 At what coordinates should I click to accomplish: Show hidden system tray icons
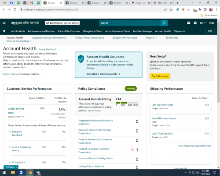185,172
